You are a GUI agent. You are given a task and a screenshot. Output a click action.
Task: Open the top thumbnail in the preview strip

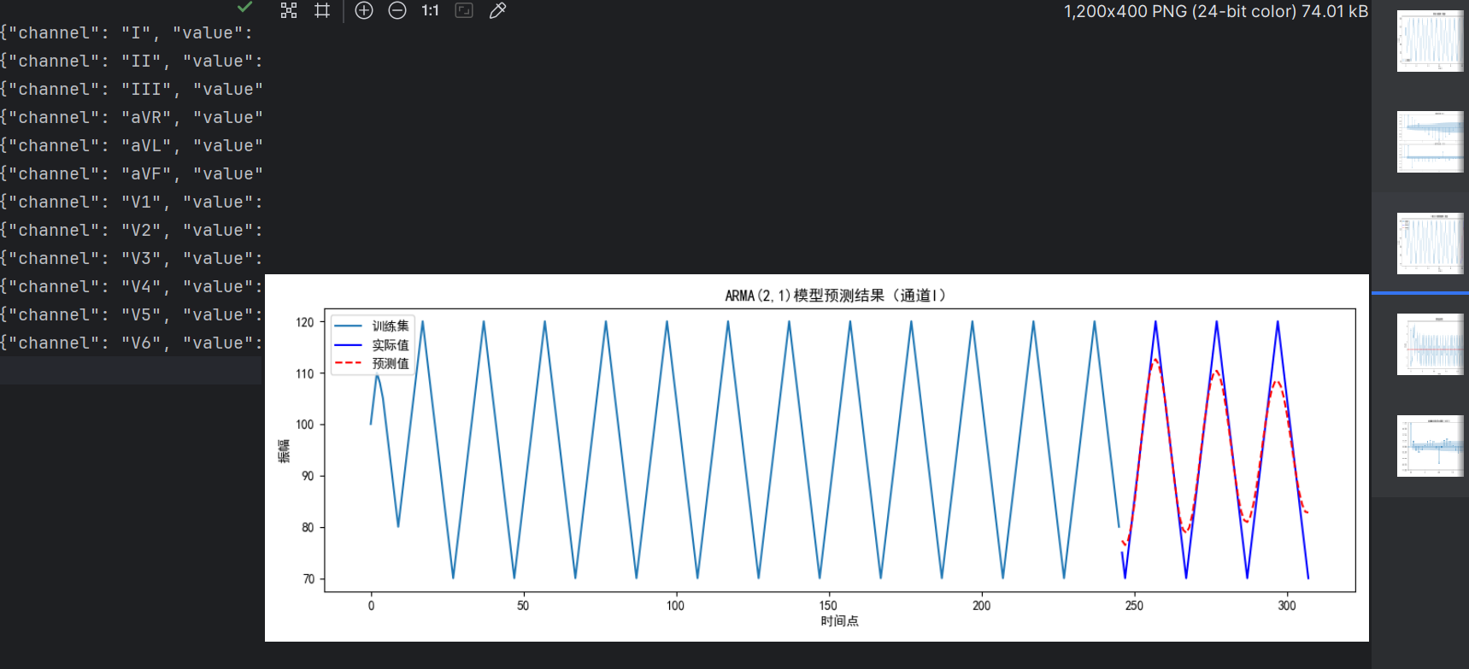click(x=1430, y=40)
